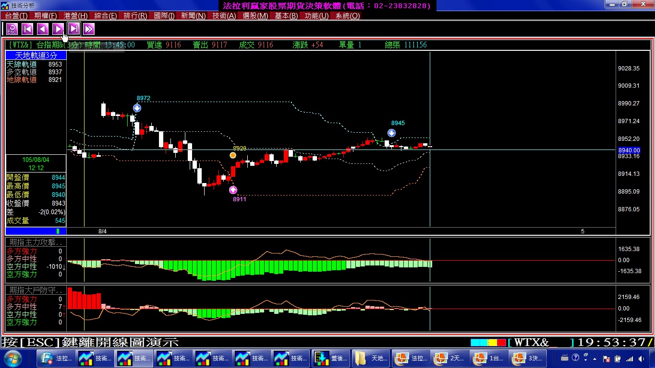Open the 技術(A) menu
The height and width of the screenshot is (368, 655).
tap(224, 16)
